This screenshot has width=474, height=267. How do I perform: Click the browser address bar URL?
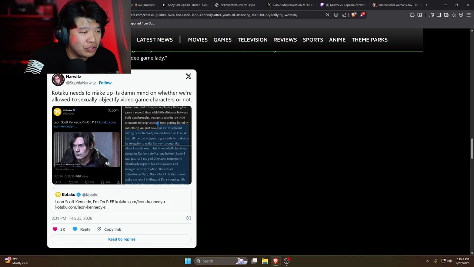214,15
